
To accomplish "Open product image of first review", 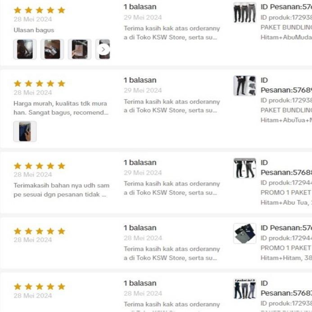I will tap(245, 12).
